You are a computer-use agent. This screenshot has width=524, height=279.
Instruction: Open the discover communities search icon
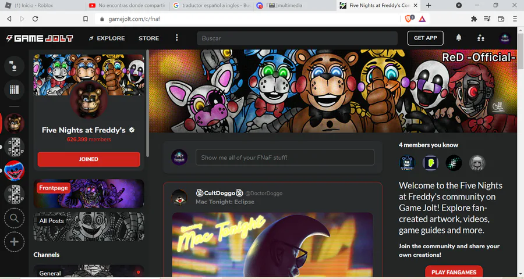pyautogui.click(x=14, y=218)
